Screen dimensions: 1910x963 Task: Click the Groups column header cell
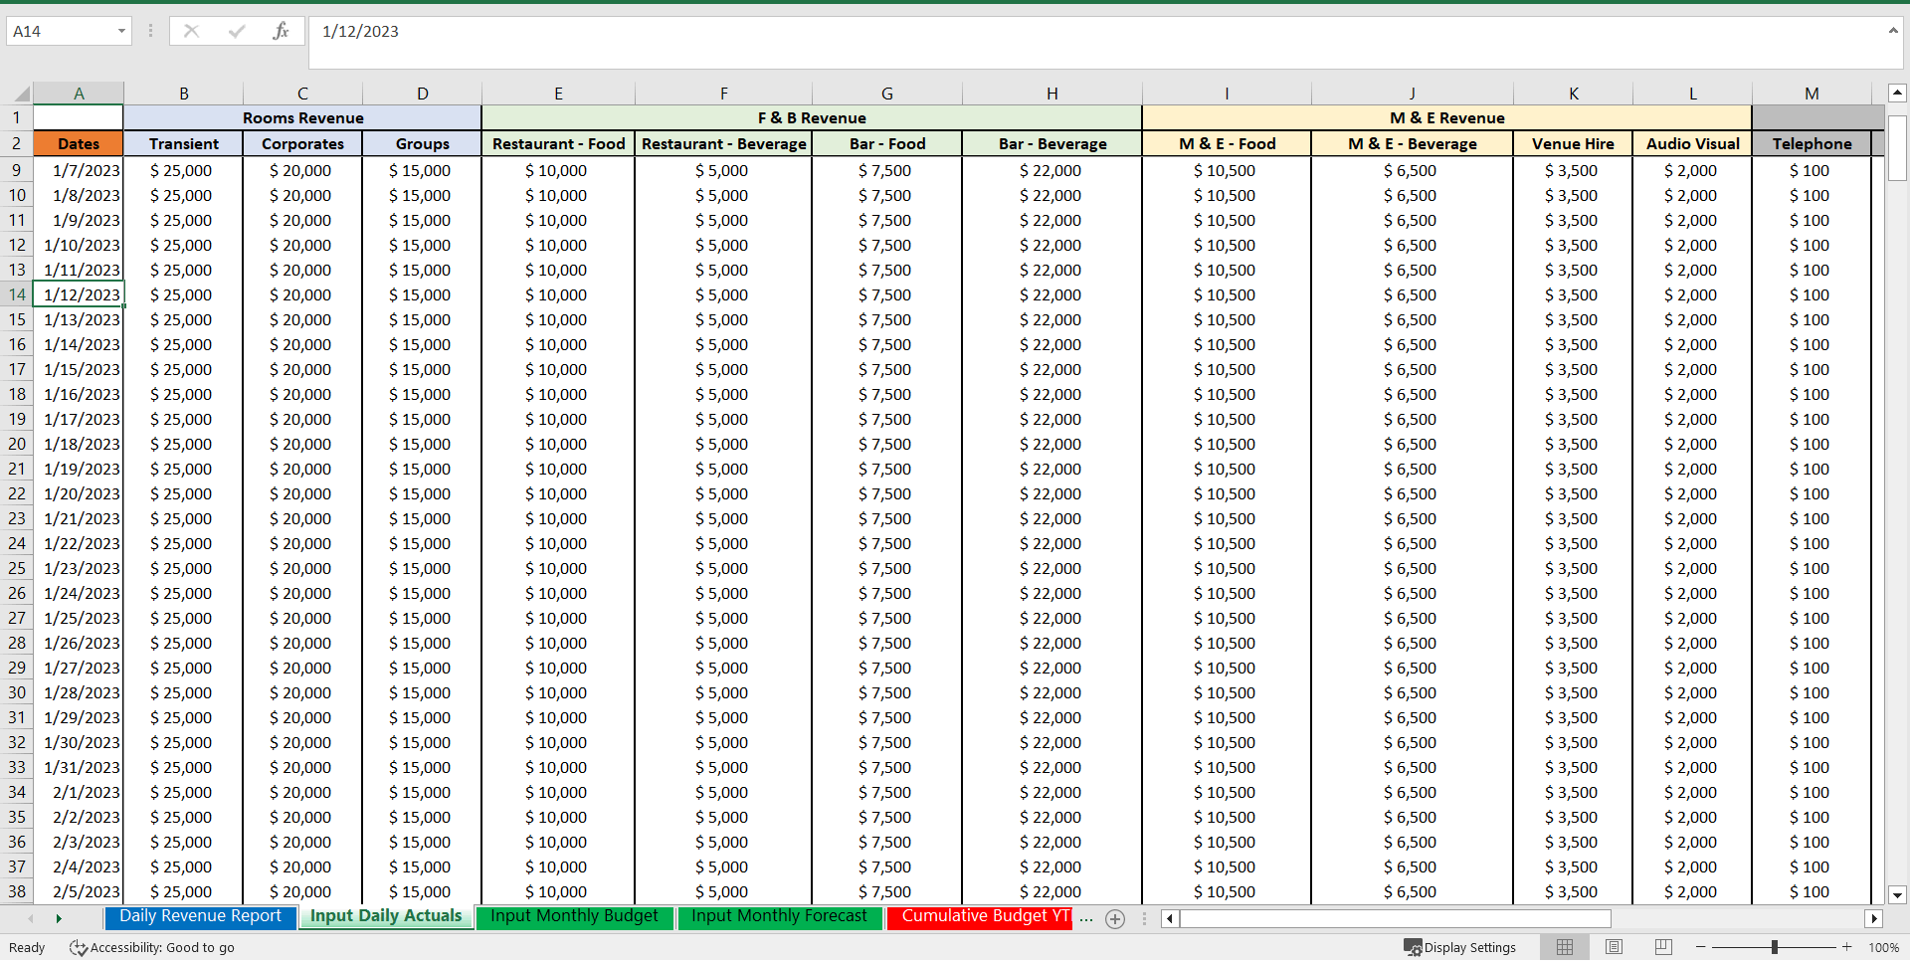[x=423, y=143]
